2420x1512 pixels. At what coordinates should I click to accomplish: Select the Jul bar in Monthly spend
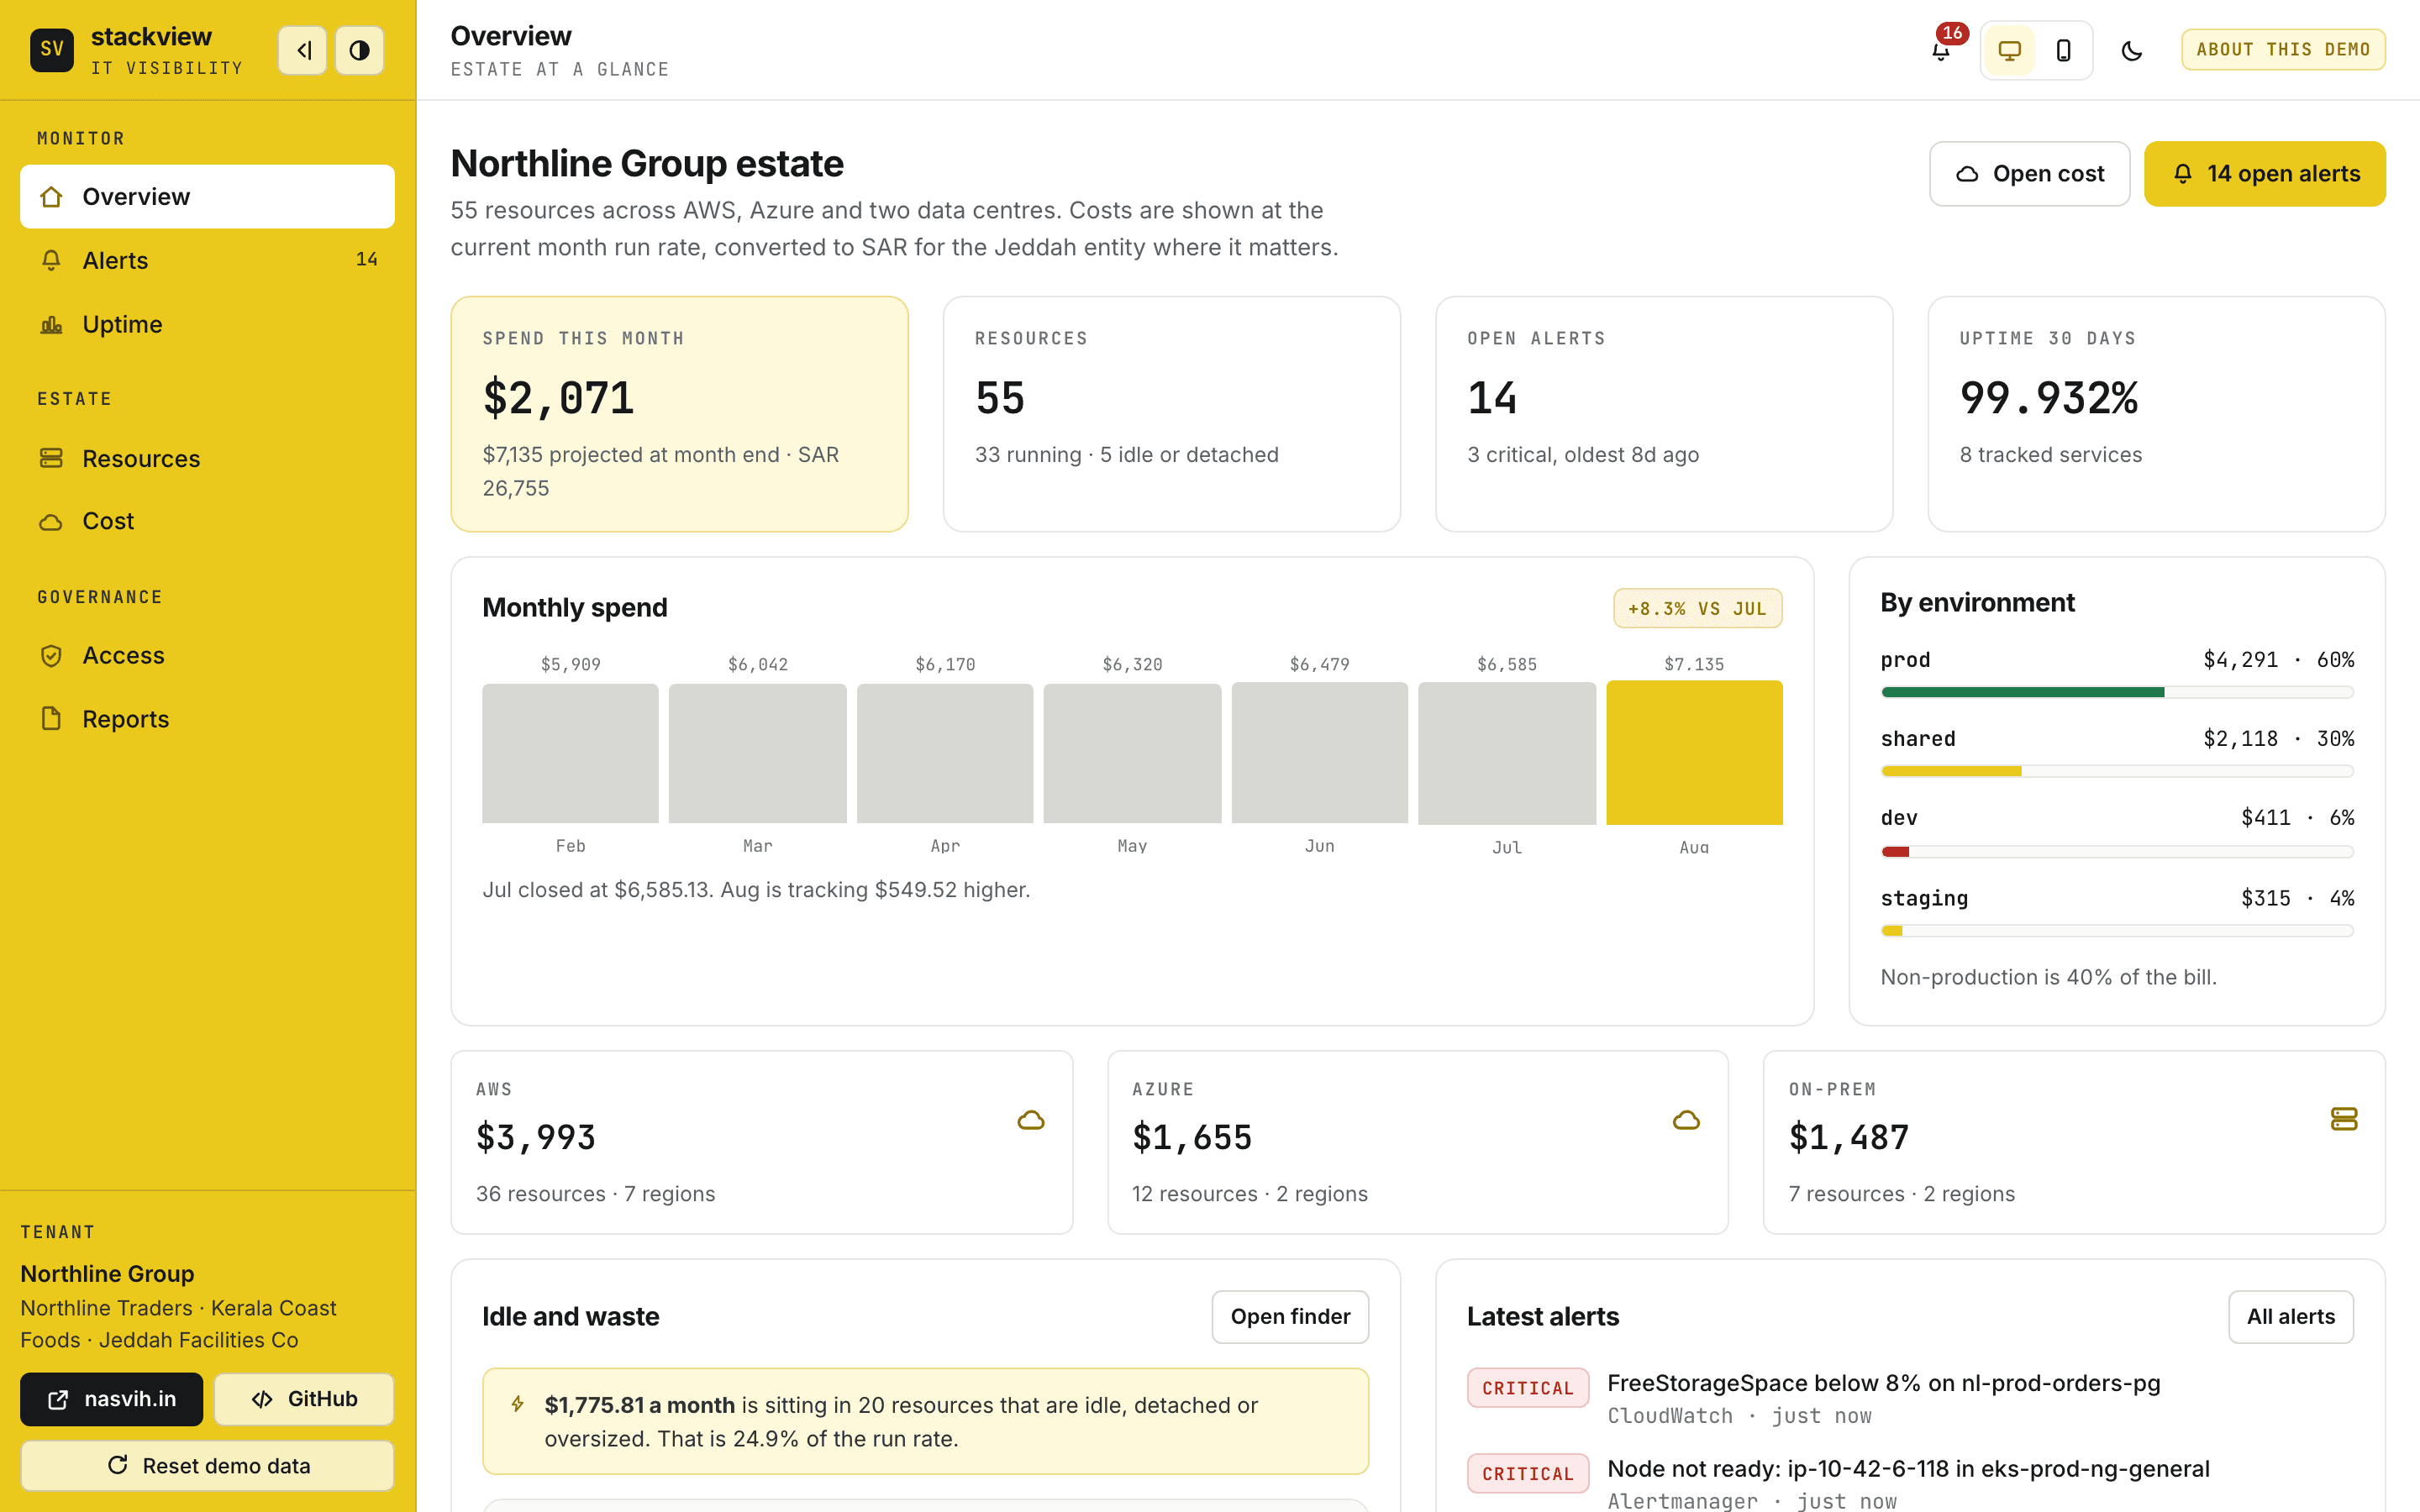point(1507,753)
